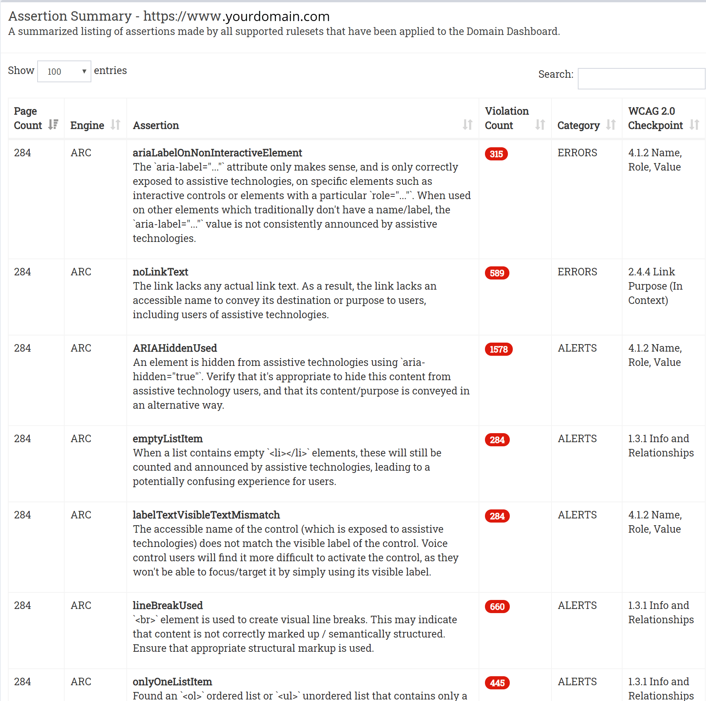
Task: Click the WCAG 2.0 Checkpoint header text
Action: point(655,118)
